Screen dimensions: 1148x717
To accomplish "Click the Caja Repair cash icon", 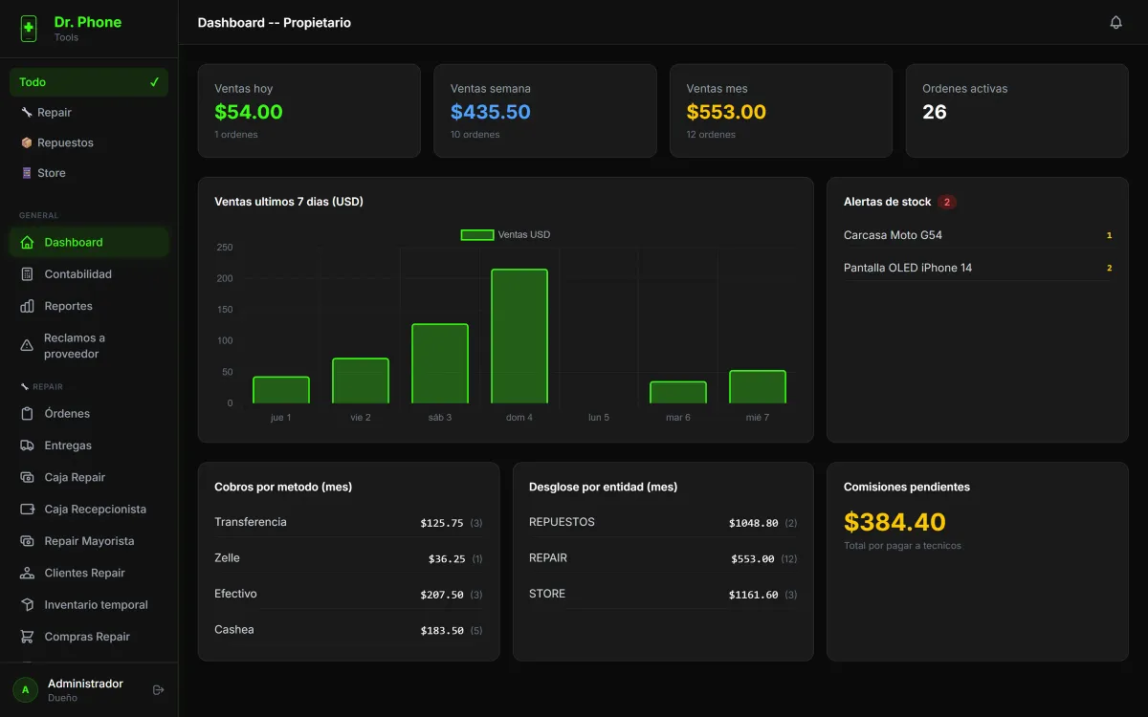I will pyautogui.click(x=27, y=477).
